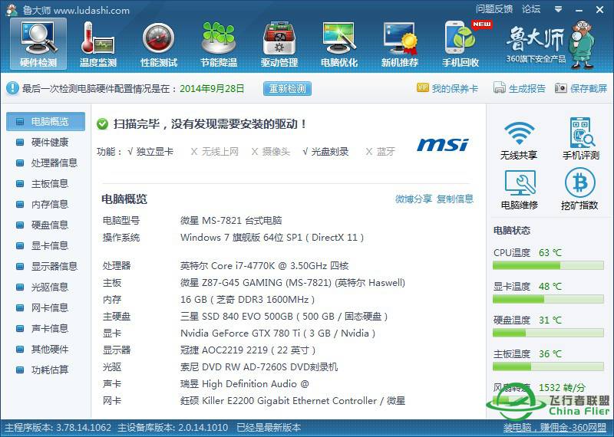Image resolution: width=614 pixels, height=437 pixels.
Task: Open the 论坛 forum link
Action: click(x=531, y=9)
